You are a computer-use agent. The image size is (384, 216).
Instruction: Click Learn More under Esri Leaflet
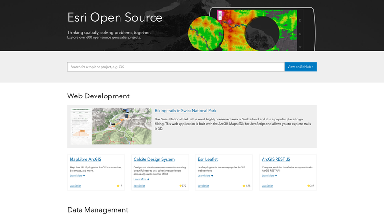[205, 176]
